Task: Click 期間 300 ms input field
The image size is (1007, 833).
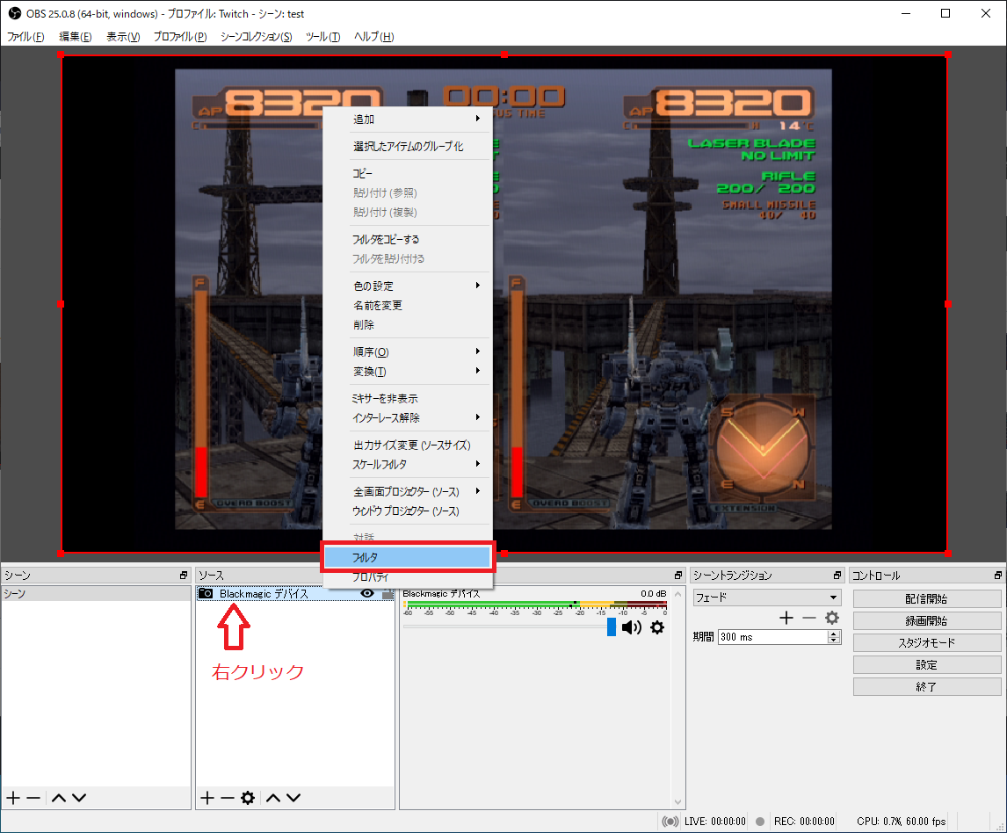Action: click(772, 636)
